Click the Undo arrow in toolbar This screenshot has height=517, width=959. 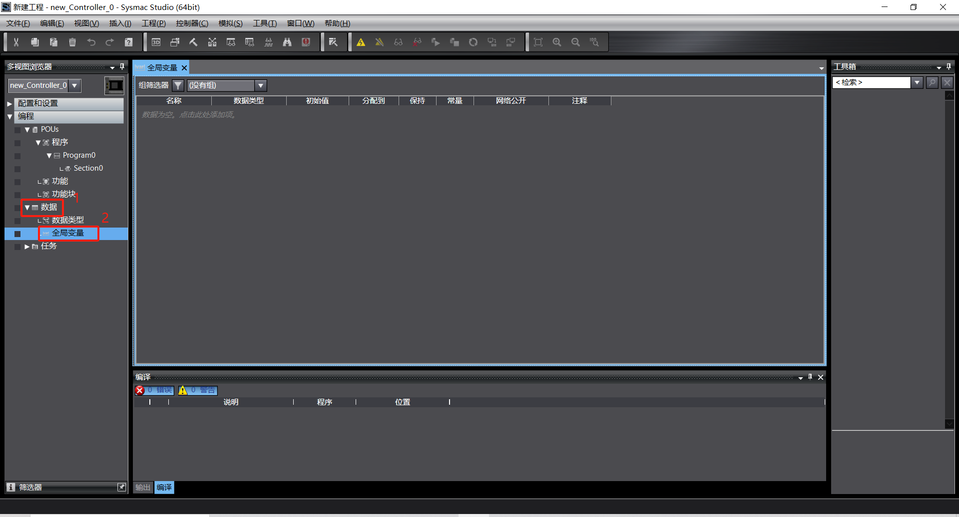pos(91,42)
